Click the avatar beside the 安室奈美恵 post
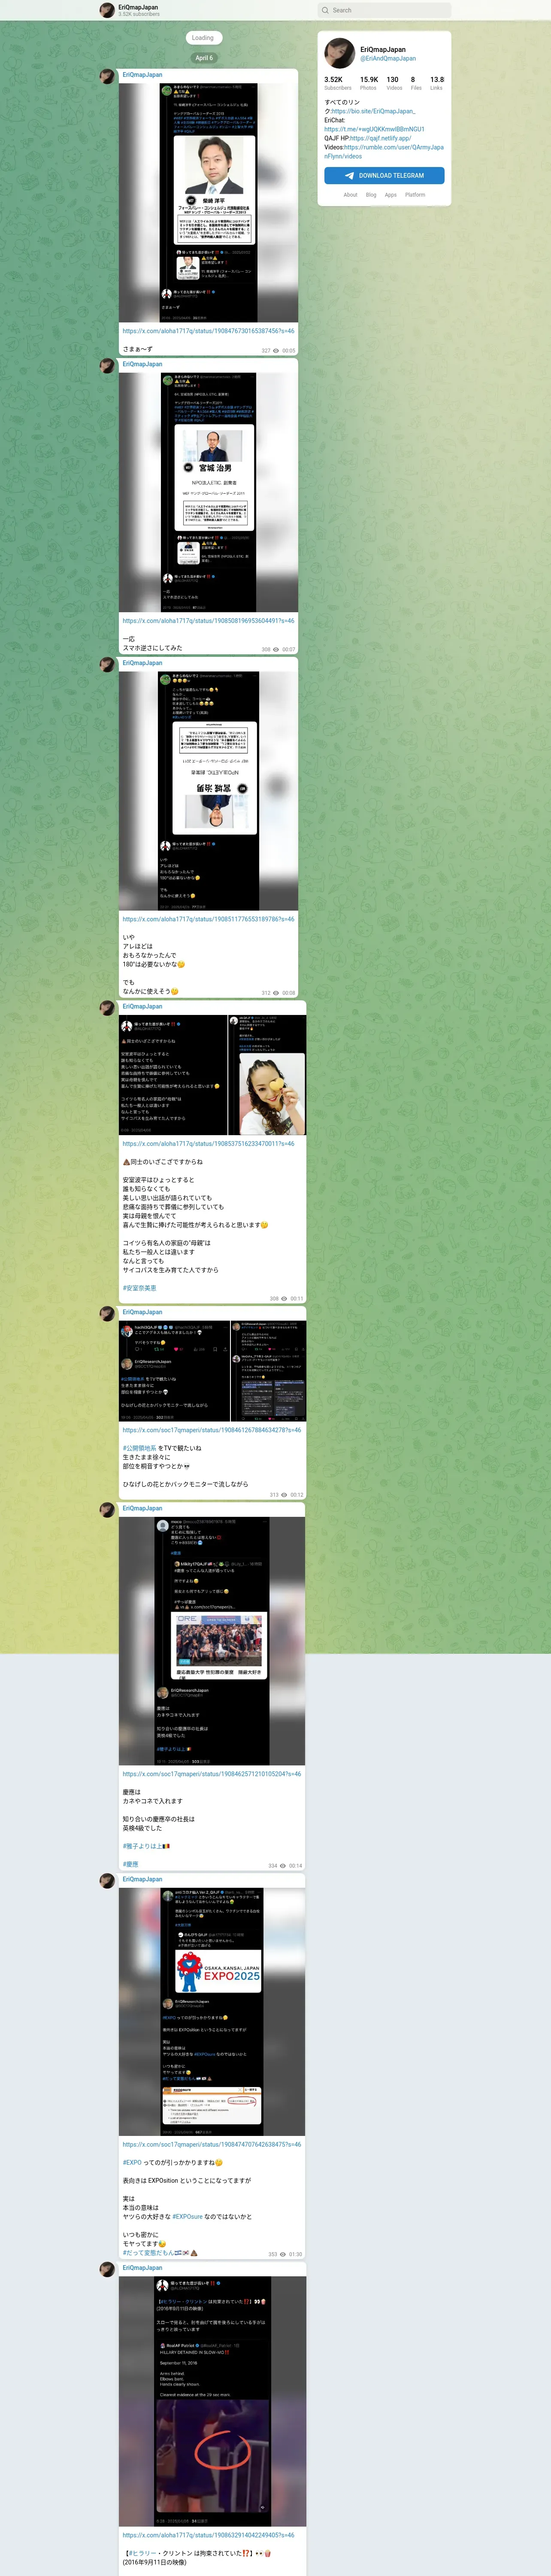 tap(107, 1008)
